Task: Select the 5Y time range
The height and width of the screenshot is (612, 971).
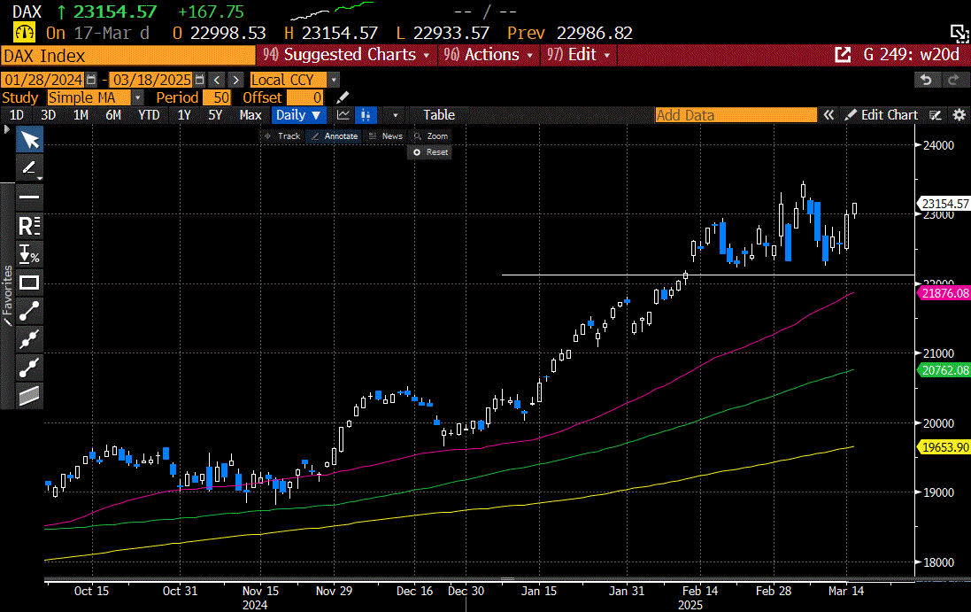Action: (x=215, y=115)
